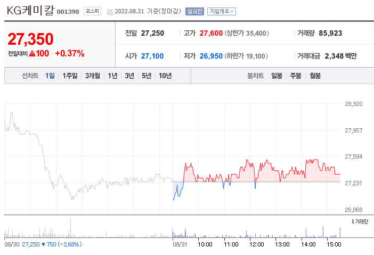Click the calendar icon beside 2022.08.31
This screenshot has width=374, height=255.
tap(110, 12)
